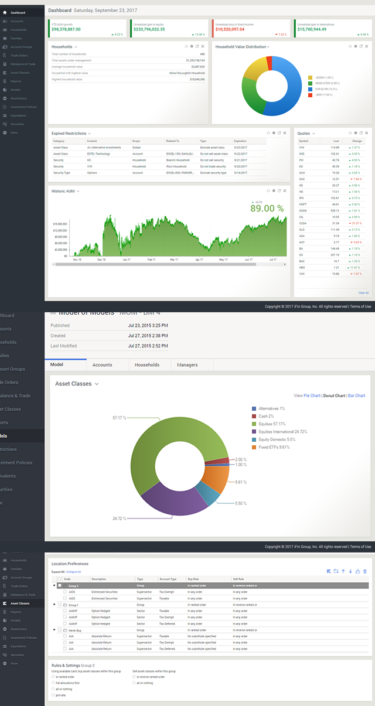Click move down arrow icon in Location Preferences

pyautogui.click(x=350, y=571)
